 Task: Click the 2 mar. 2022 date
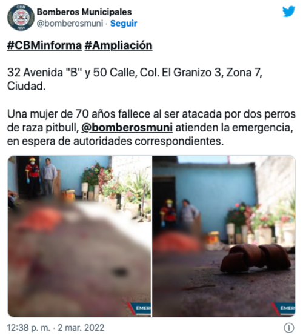pyautogui.click(x=81, y=328)
